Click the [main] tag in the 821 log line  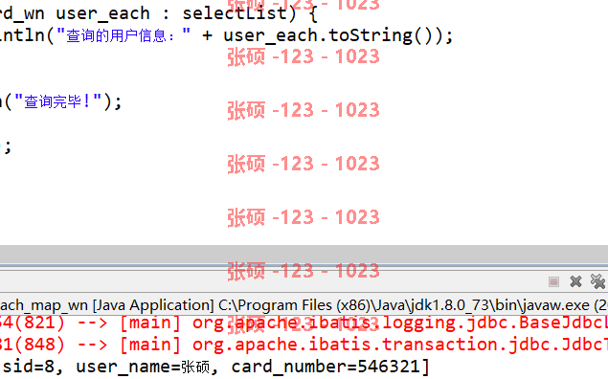150,323
